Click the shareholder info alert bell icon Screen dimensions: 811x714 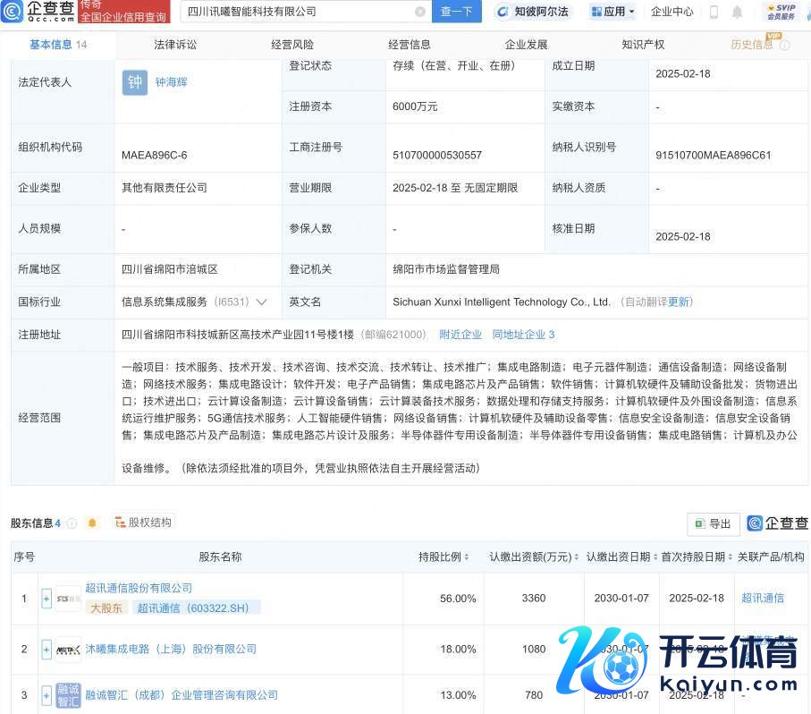(91, 523)
